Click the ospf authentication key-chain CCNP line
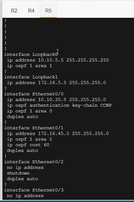Image resolution: width=134 pixels, height=202 pixels. [x=59, y=105]
